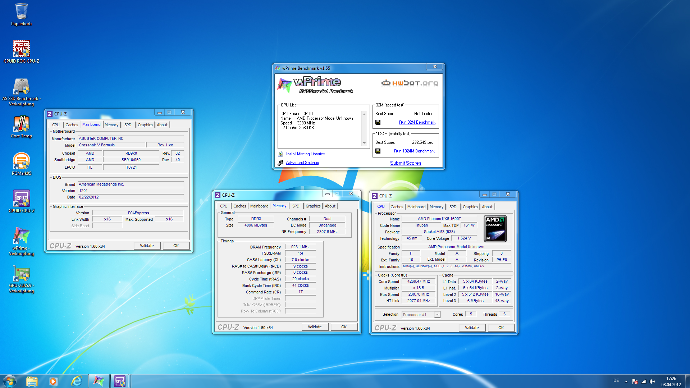Open the Windows Start button
Image resolution: width=690 pixels, height=388 pixels.
[x=10, y=381]
